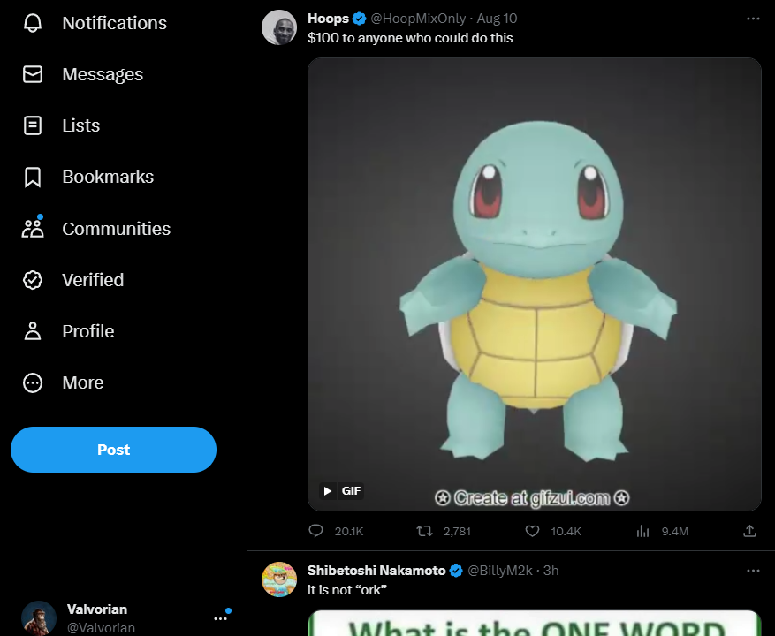Image resolution: width=775 pixels, height=636 pixels.
Task: Click the 20.1K reply count
Action: (349, 531)
